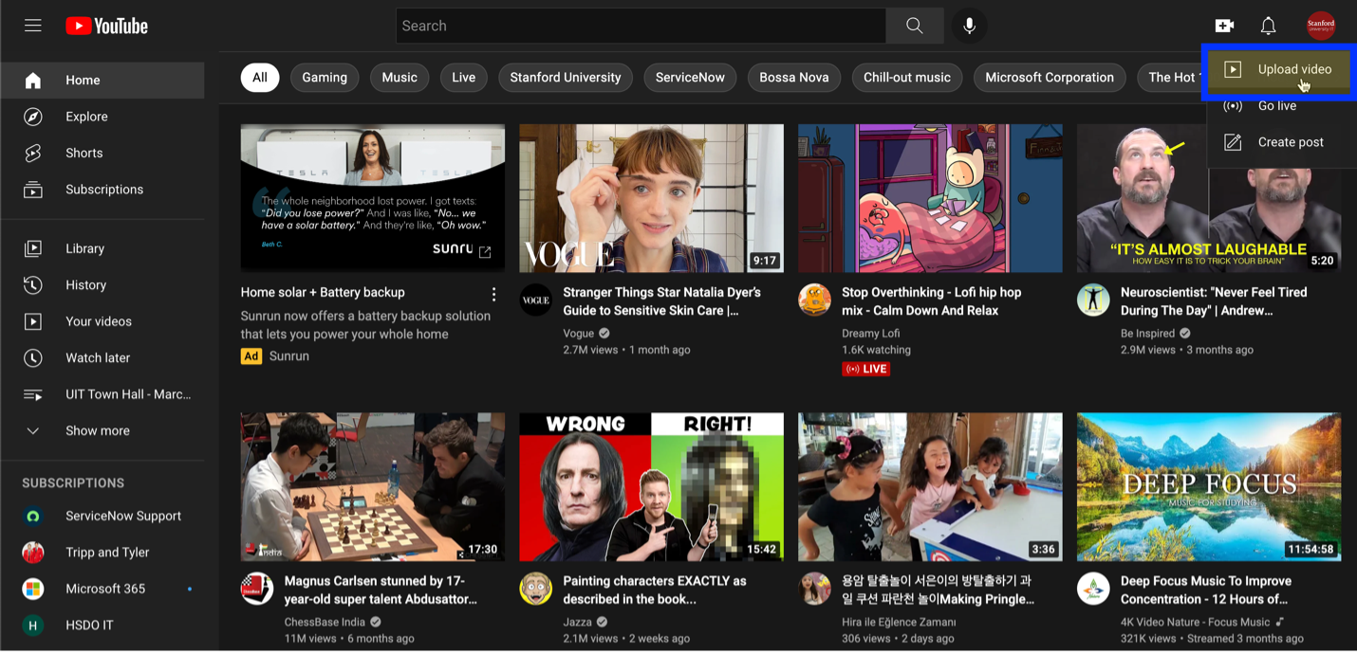The image size is (1357, 654).
Task: Open UIT Town Hall playlist icon
Action: click(33, 394)
